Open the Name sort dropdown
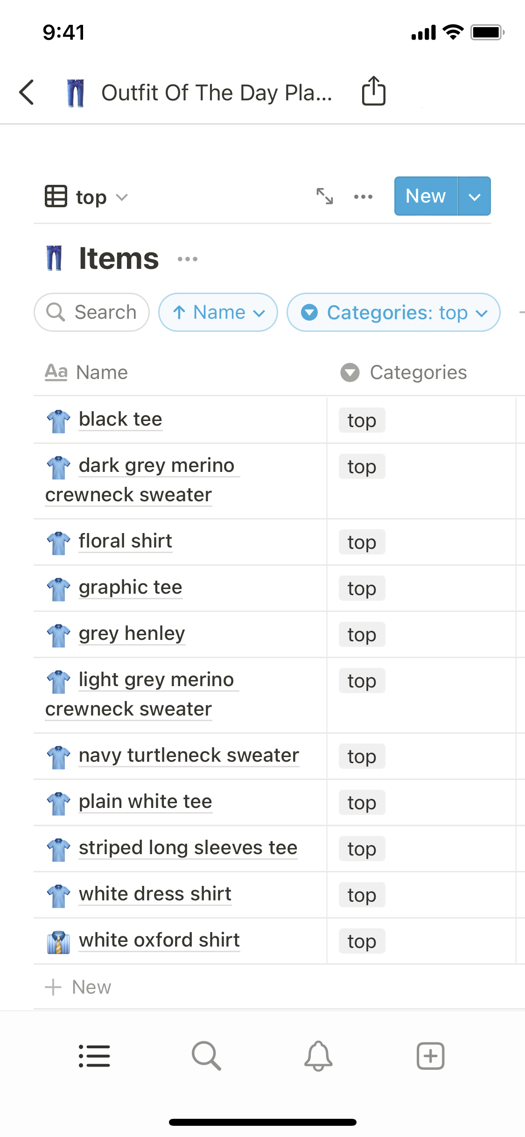This screenshot has width=525, height=1137. coord(218,312)
